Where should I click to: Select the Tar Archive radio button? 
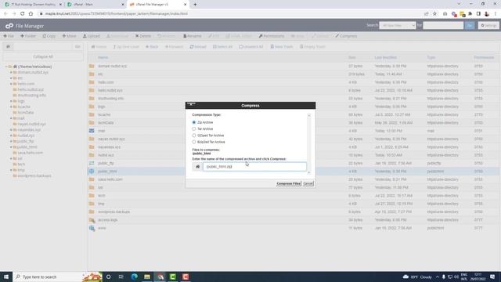[x=194, y=128]
